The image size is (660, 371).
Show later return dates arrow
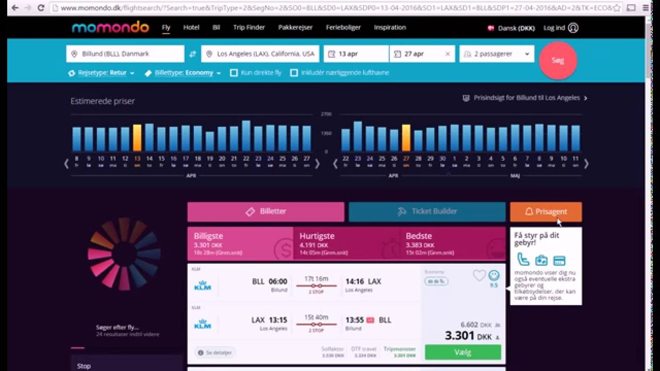[x=586, y=164]
